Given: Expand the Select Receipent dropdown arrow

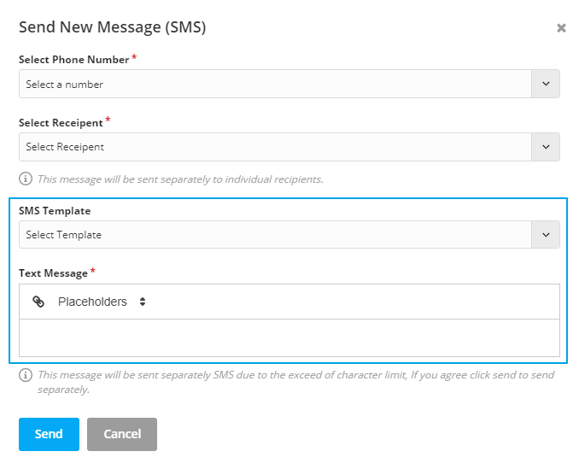Looking at the screenshot, I should click(x=546, y=147).
